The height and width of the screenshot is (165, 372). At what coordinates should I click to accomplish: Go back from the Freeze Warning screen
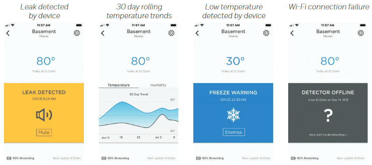pos(197,33)
